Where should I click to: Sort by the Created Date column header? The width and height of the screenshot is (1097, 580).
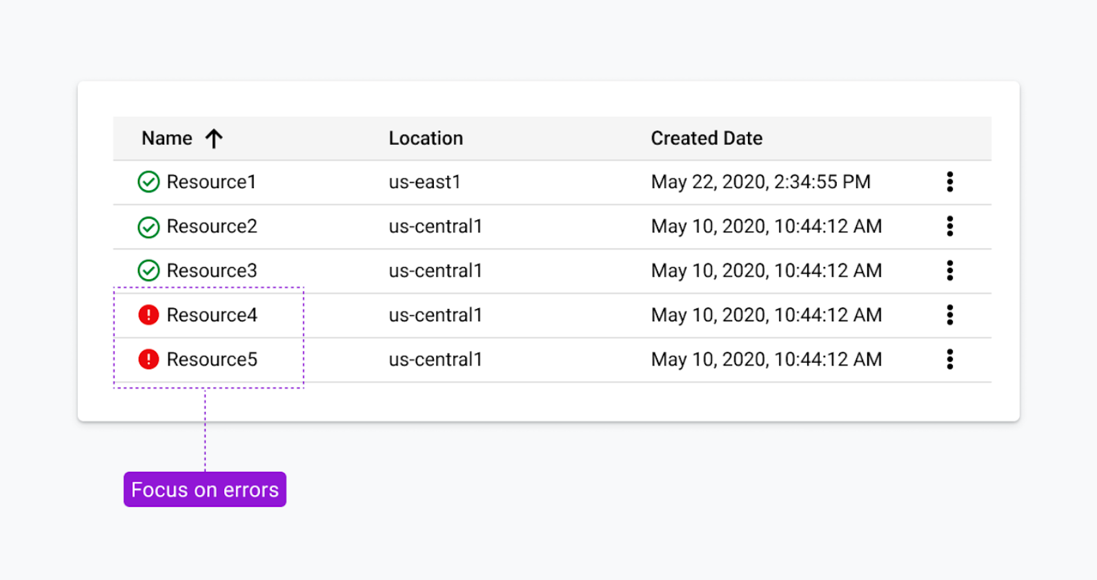point(706,139)
